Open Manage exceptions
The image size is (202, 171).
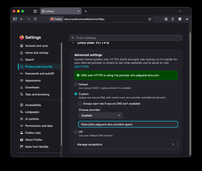(126, 144)
